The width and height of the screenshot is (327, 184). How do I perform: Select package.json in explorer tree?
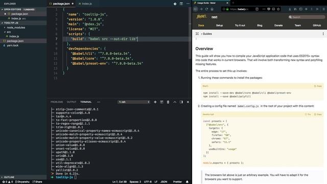click(15, 41)
